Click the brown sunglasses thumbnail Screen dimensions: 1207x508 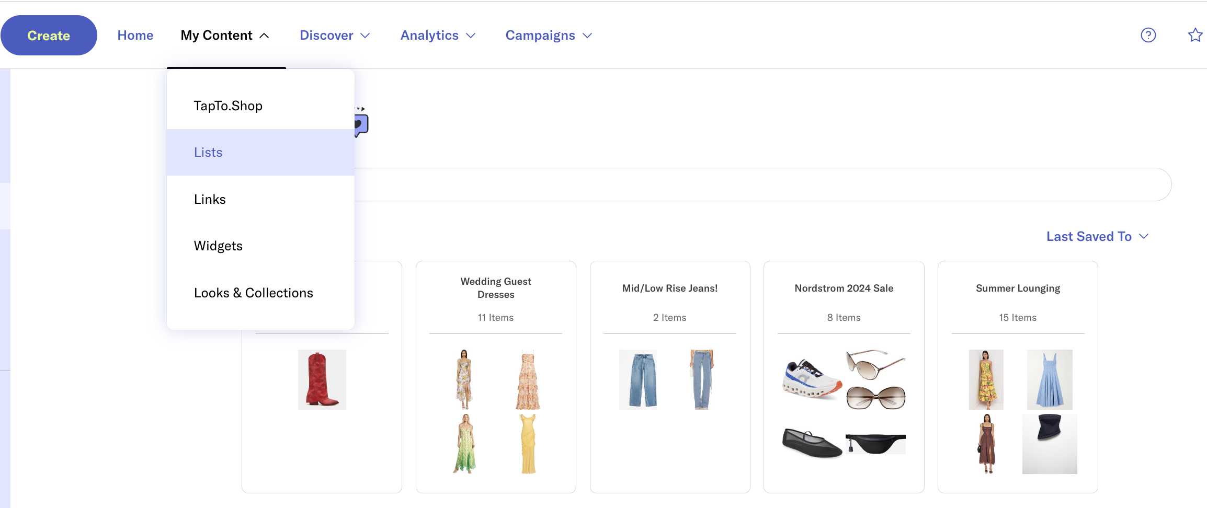[x=876, y=379]
